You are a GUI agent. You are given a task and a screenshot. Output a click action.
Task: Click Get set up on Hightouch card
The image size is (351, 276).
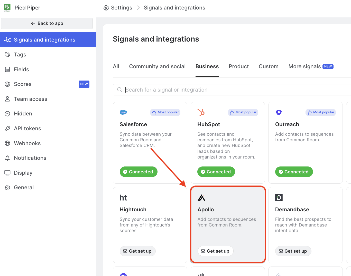tap(137, 251)
